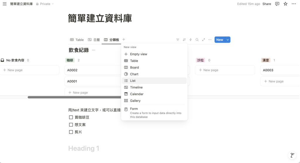Check the 買咖啡豆 to-do checkbox

coord(71,117)
